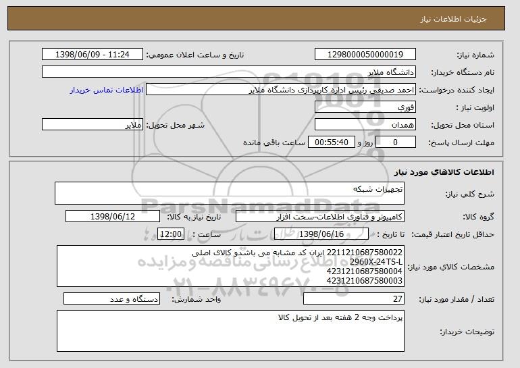Click the request creator field احمد صدیقی
520x368 pixels.
click(x=281, y=90)
